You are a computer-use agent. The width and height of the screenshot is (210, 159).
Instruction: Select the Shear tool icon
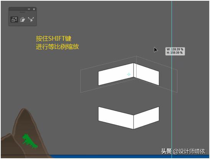click(23, 20)
